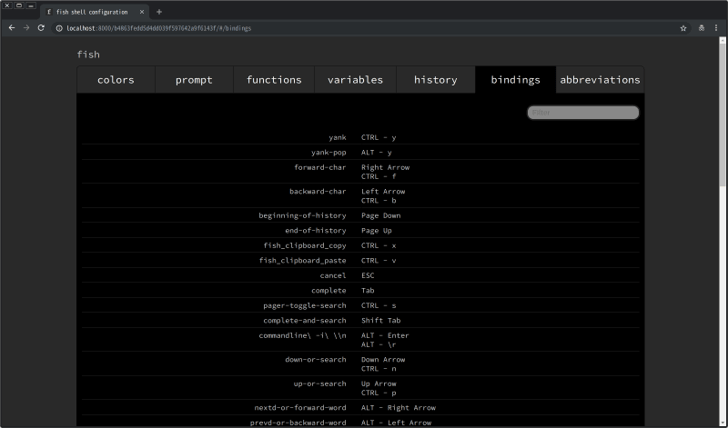728x428 pixels.
Task: Click nextd-or-forward-word binding
Action: coord(300,408)
